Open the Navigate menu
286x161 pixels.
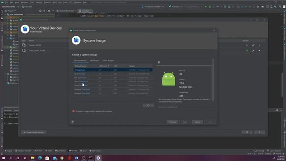(24, 3)
